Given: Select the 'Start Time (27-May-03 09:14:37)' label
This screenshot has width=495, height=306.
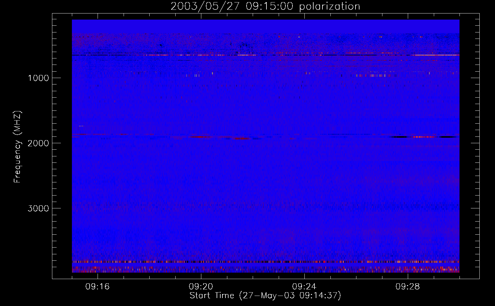Looking at the screenshot, I should click(265, 296).
